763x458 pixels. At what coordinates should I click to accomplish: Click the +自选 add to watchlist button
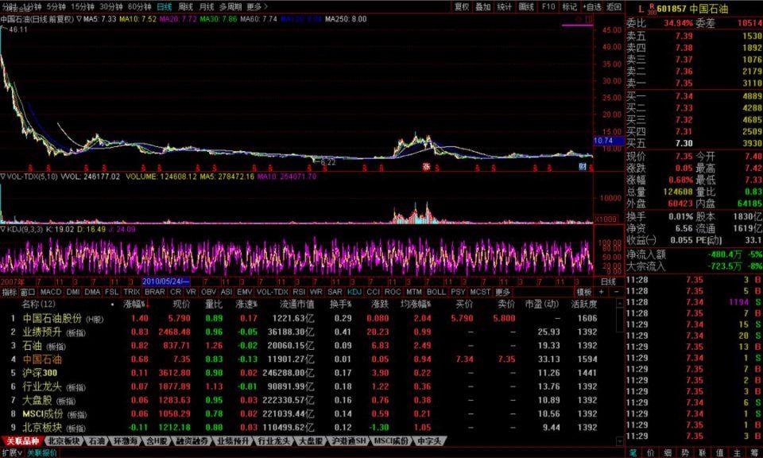(592, 6)
